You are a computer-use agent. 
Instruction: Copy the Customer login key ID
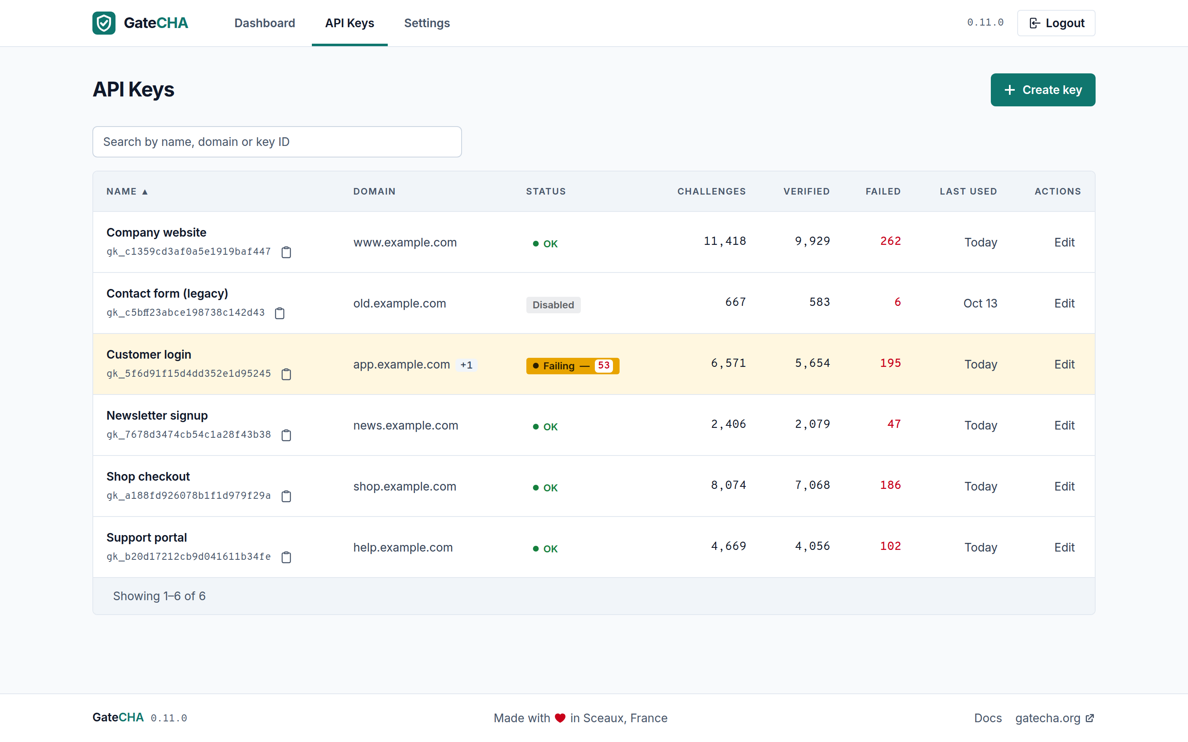(x=286, y=374)
